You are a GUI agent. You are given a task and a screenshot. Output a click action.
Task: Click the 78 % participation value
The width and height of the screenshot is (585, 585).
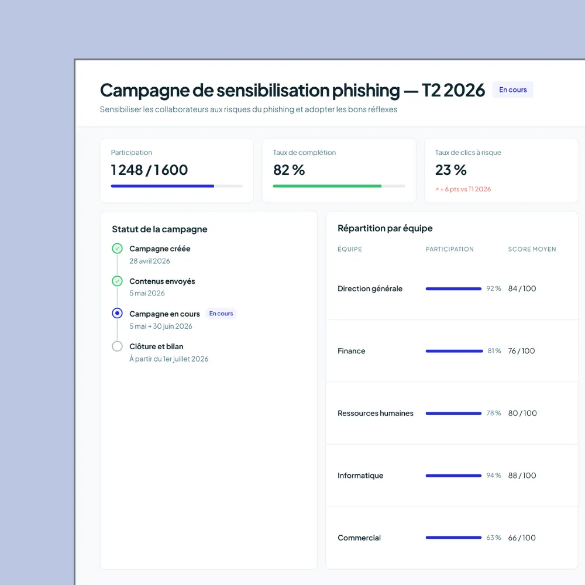point(494,414)
